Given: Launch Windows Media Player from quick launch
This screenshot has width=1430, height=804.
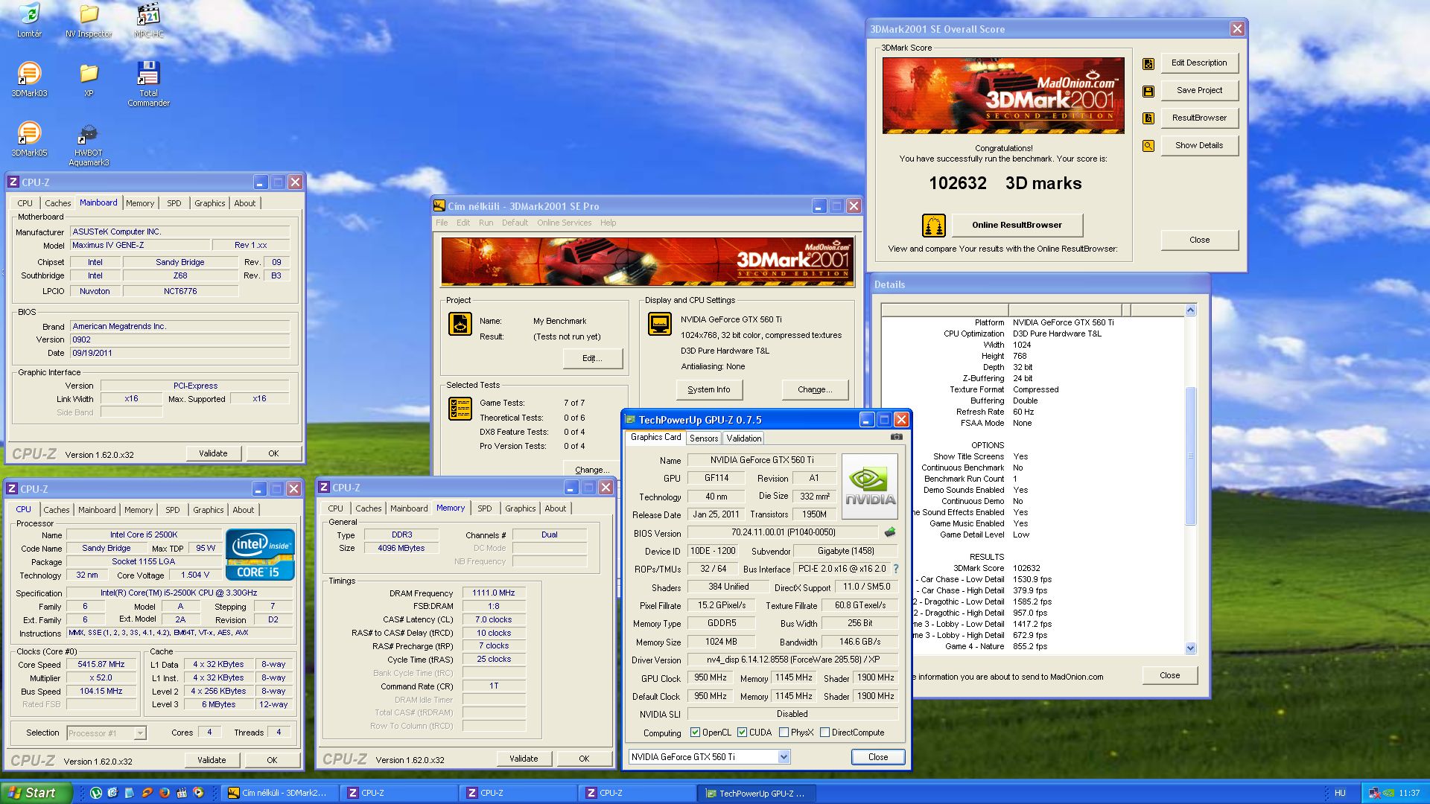Looking at the screenshot, I should point(198,793).
